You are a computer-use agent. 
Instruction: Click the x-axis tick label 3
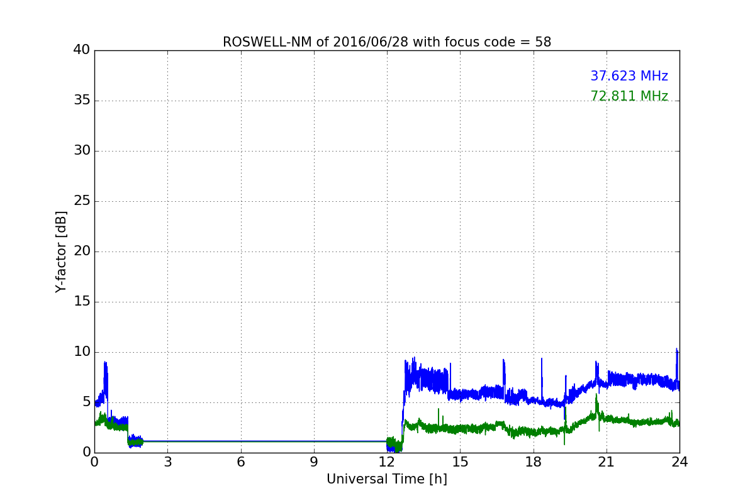point(167,462)
